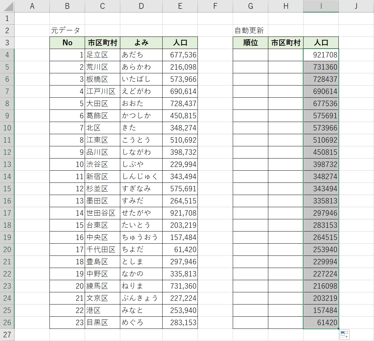Click 人口 header in column I

click(x=321, y=43)
